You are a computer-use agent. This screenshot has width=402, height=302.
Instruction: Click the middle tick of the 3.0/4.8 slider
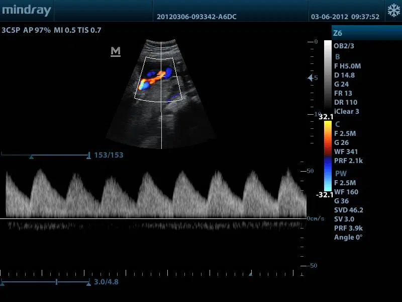coord(56,282)
